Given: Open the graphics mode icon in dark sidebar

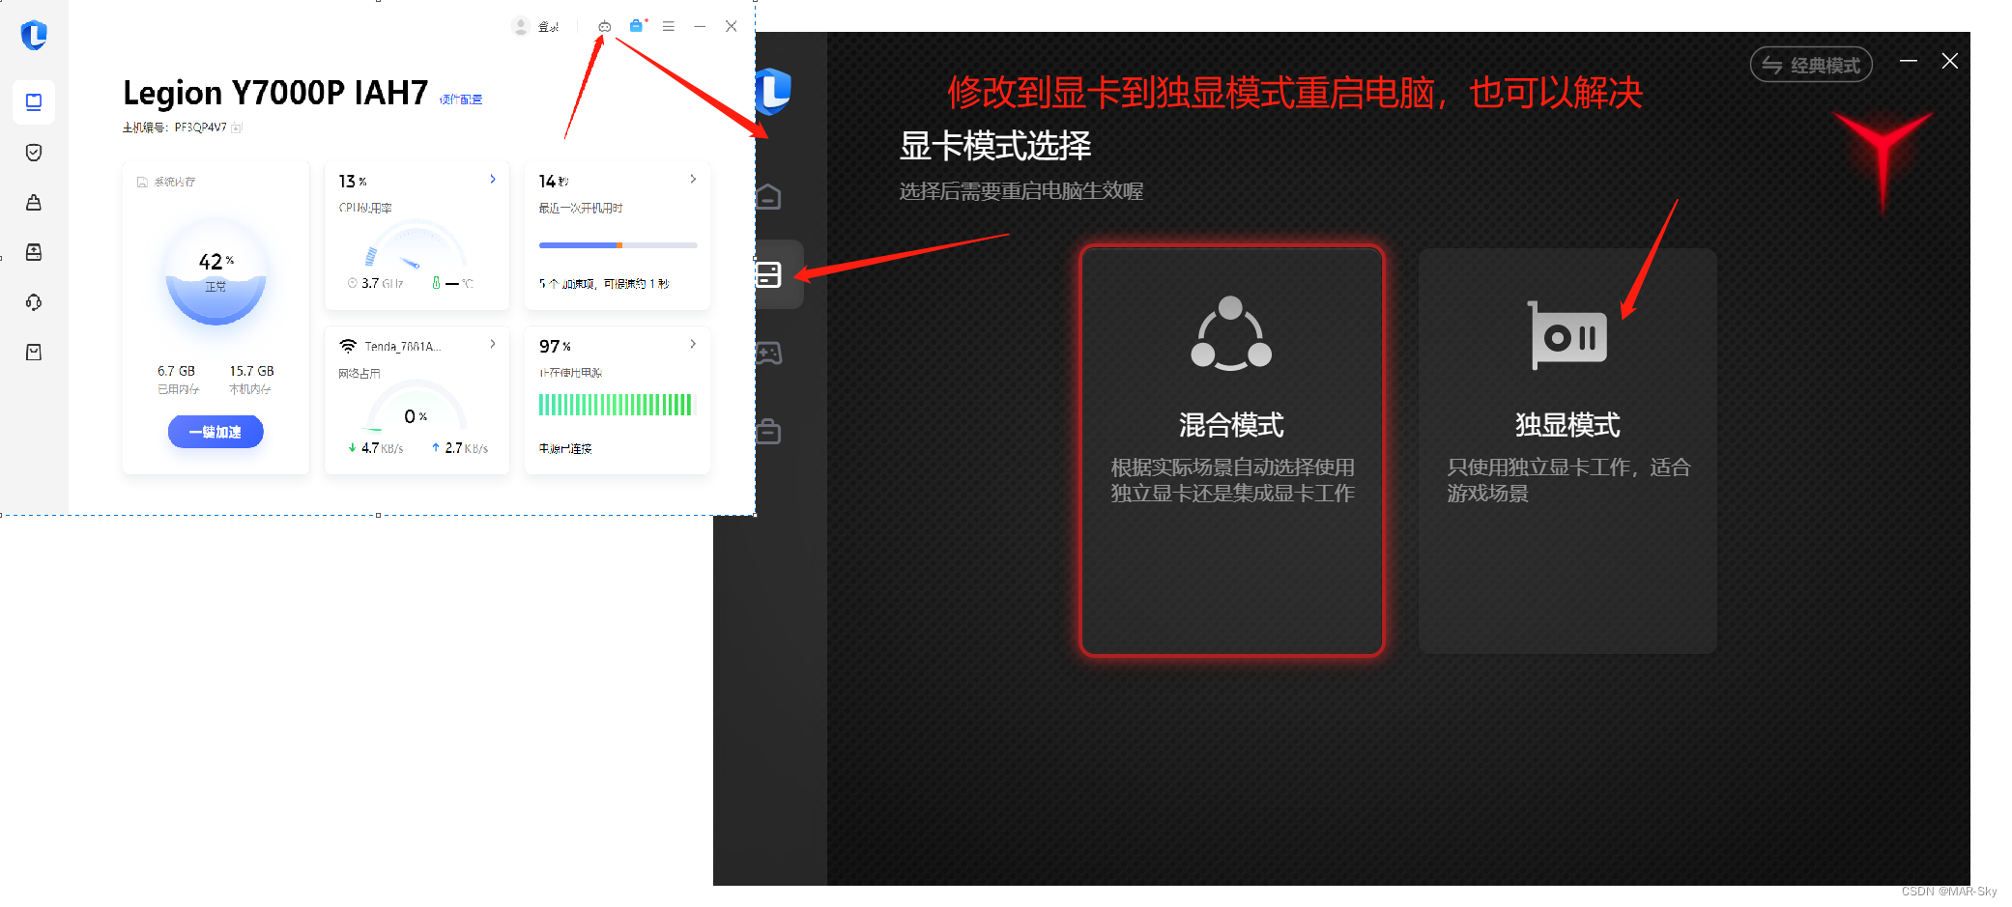Looking at the screenshot, I should point(769,274).
